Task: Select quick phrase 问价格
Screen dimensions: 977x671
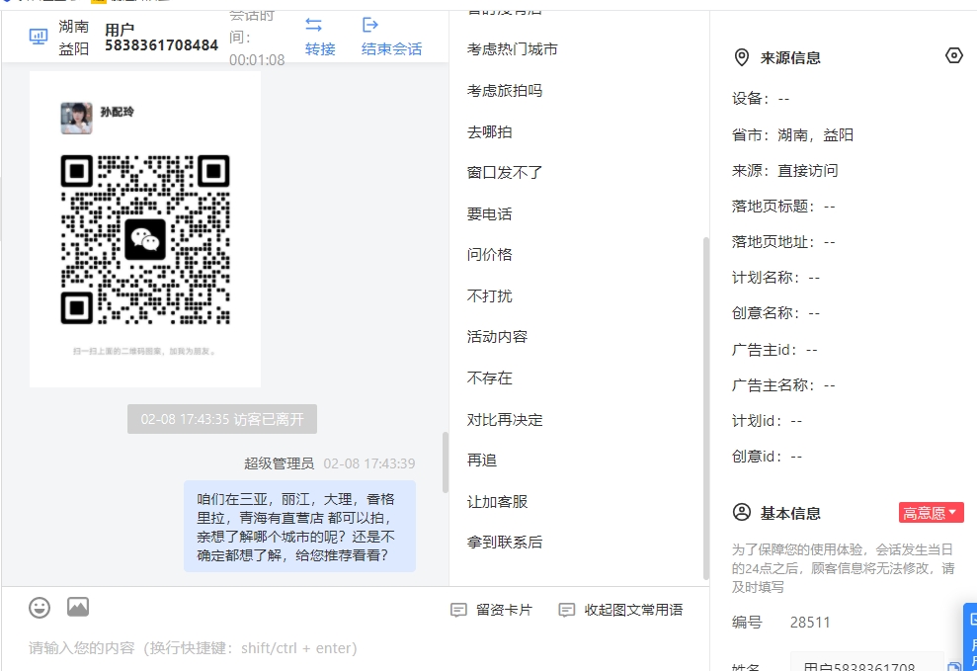Action: (489, 254)
